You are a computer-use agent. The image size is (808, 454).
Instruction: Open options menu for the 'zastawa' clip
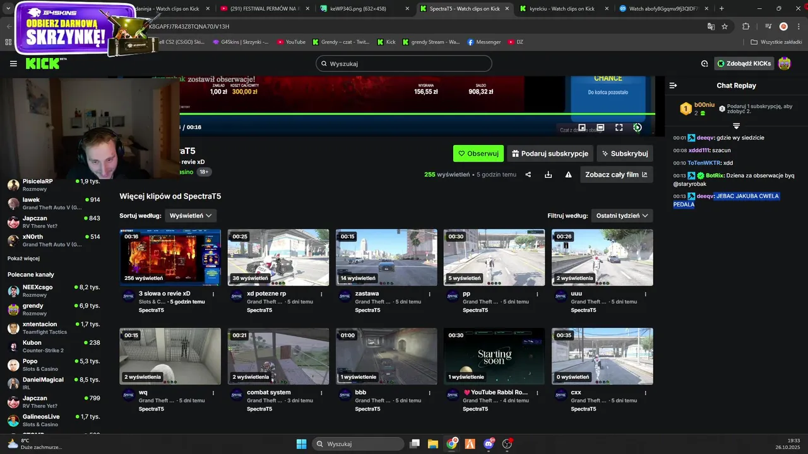pyautogui.click(x=430, y=294)
